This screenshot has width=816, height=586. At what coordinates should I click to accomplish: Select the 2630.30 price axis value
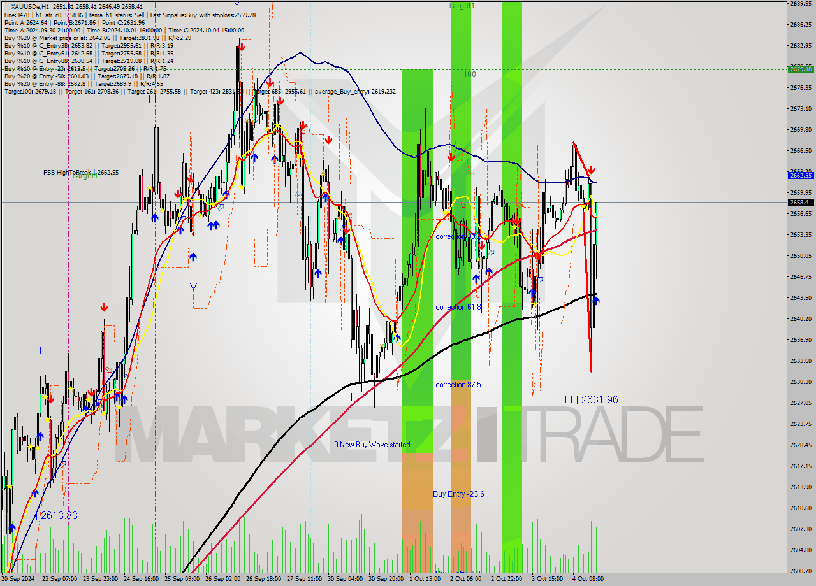click(x=800, y=382)
